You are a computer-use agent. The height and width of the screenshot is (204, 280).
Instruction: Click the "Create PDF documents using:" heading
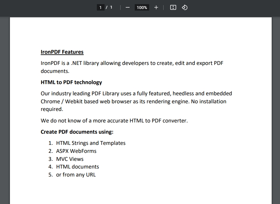tap(77, 132)
